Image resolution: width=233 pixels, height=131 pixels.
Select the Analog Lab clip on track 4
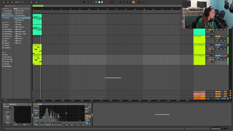[37, 49]
